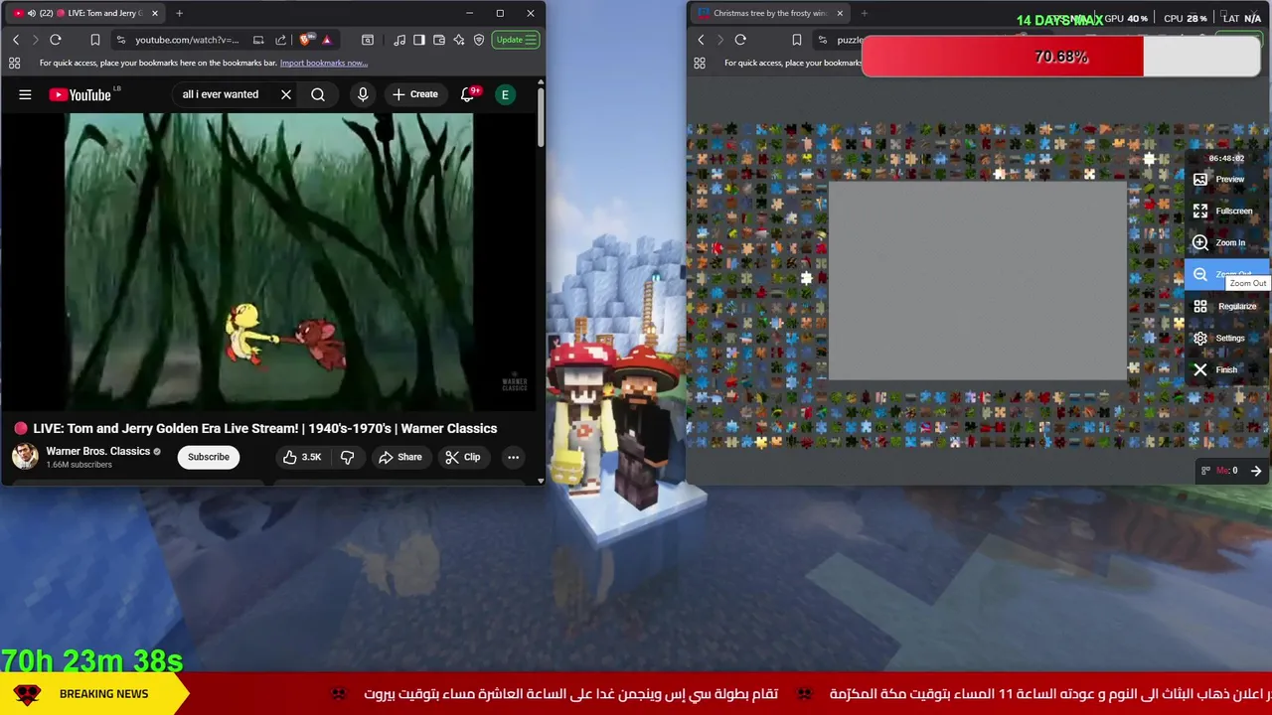Click the 70.68% red progress bar
Image resolution: width=1272 pixels, height=715 pixels.
click(1061, 57)
